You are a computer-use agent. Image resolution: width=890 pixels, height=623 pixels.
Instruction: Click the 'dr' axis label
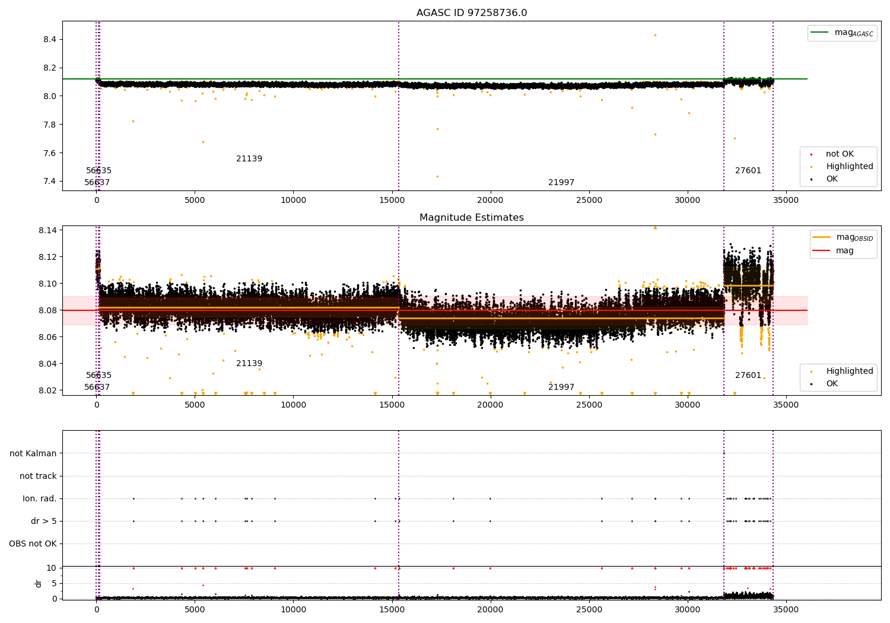point(39,583)
